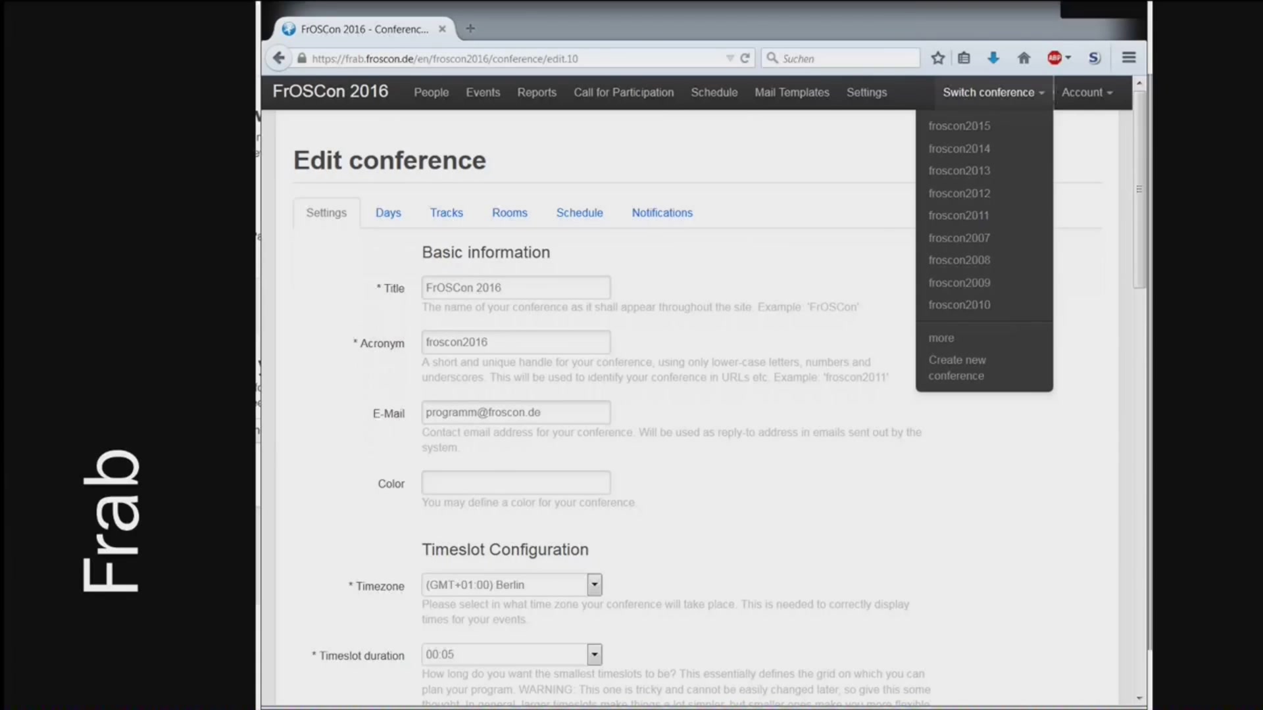Switch to the Notifications tab
1263x710 pixels.
662,213
